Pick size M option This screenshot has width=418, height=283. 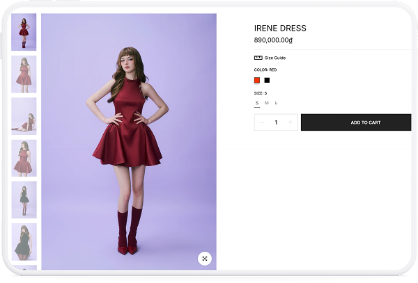pos(267,103)
